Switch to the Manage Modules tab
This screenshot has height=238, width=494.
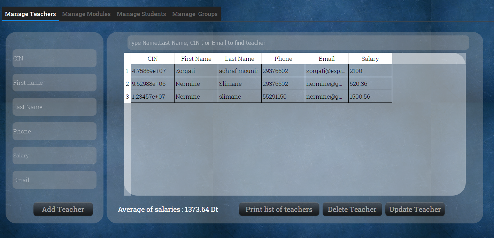(x=86, y=14)
